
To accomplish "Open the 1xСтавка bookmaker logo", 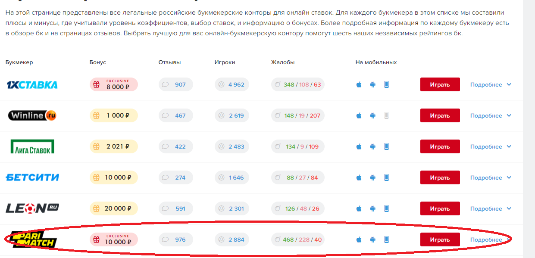I will coord(32,85).
